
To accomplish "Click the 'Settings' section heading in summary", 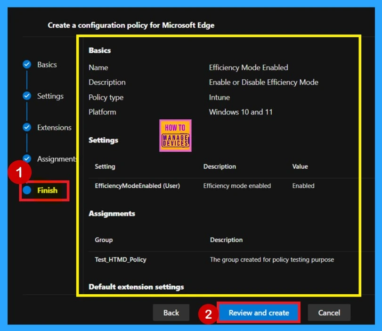I will (x=103, y=140).
